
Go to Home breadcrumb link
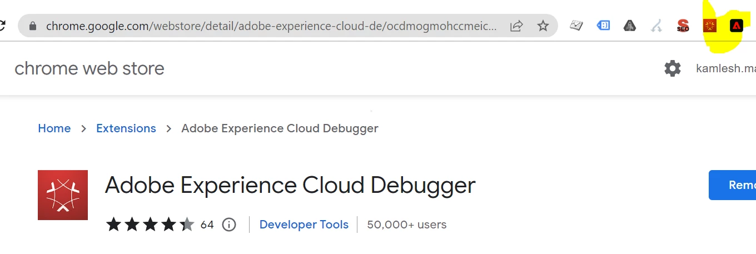pyautogui.click(x=54, y=128)
